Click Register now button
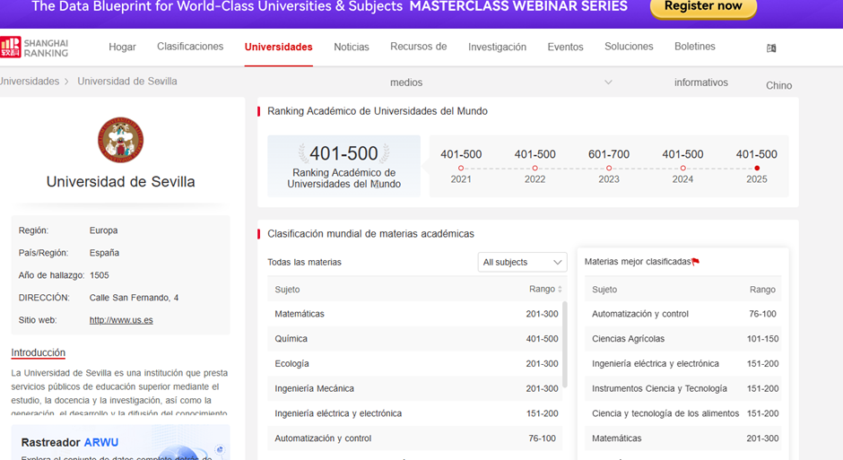 703,7
